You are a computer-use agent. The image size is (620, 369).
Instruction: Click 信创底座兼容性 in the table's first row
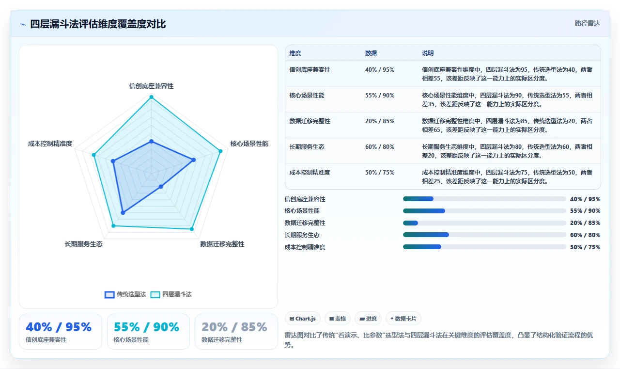click(310, 70)
